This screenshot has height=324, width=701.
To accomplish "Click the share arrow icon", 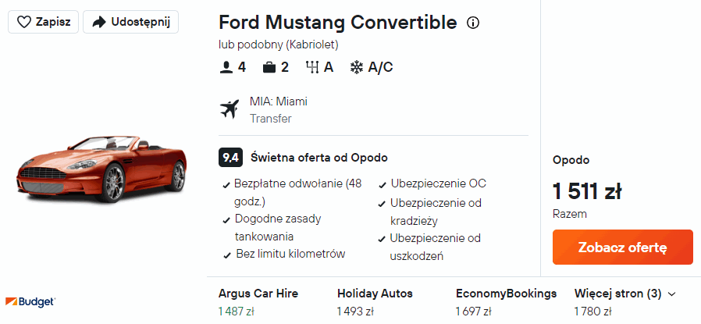I will [x=98, y=22].
